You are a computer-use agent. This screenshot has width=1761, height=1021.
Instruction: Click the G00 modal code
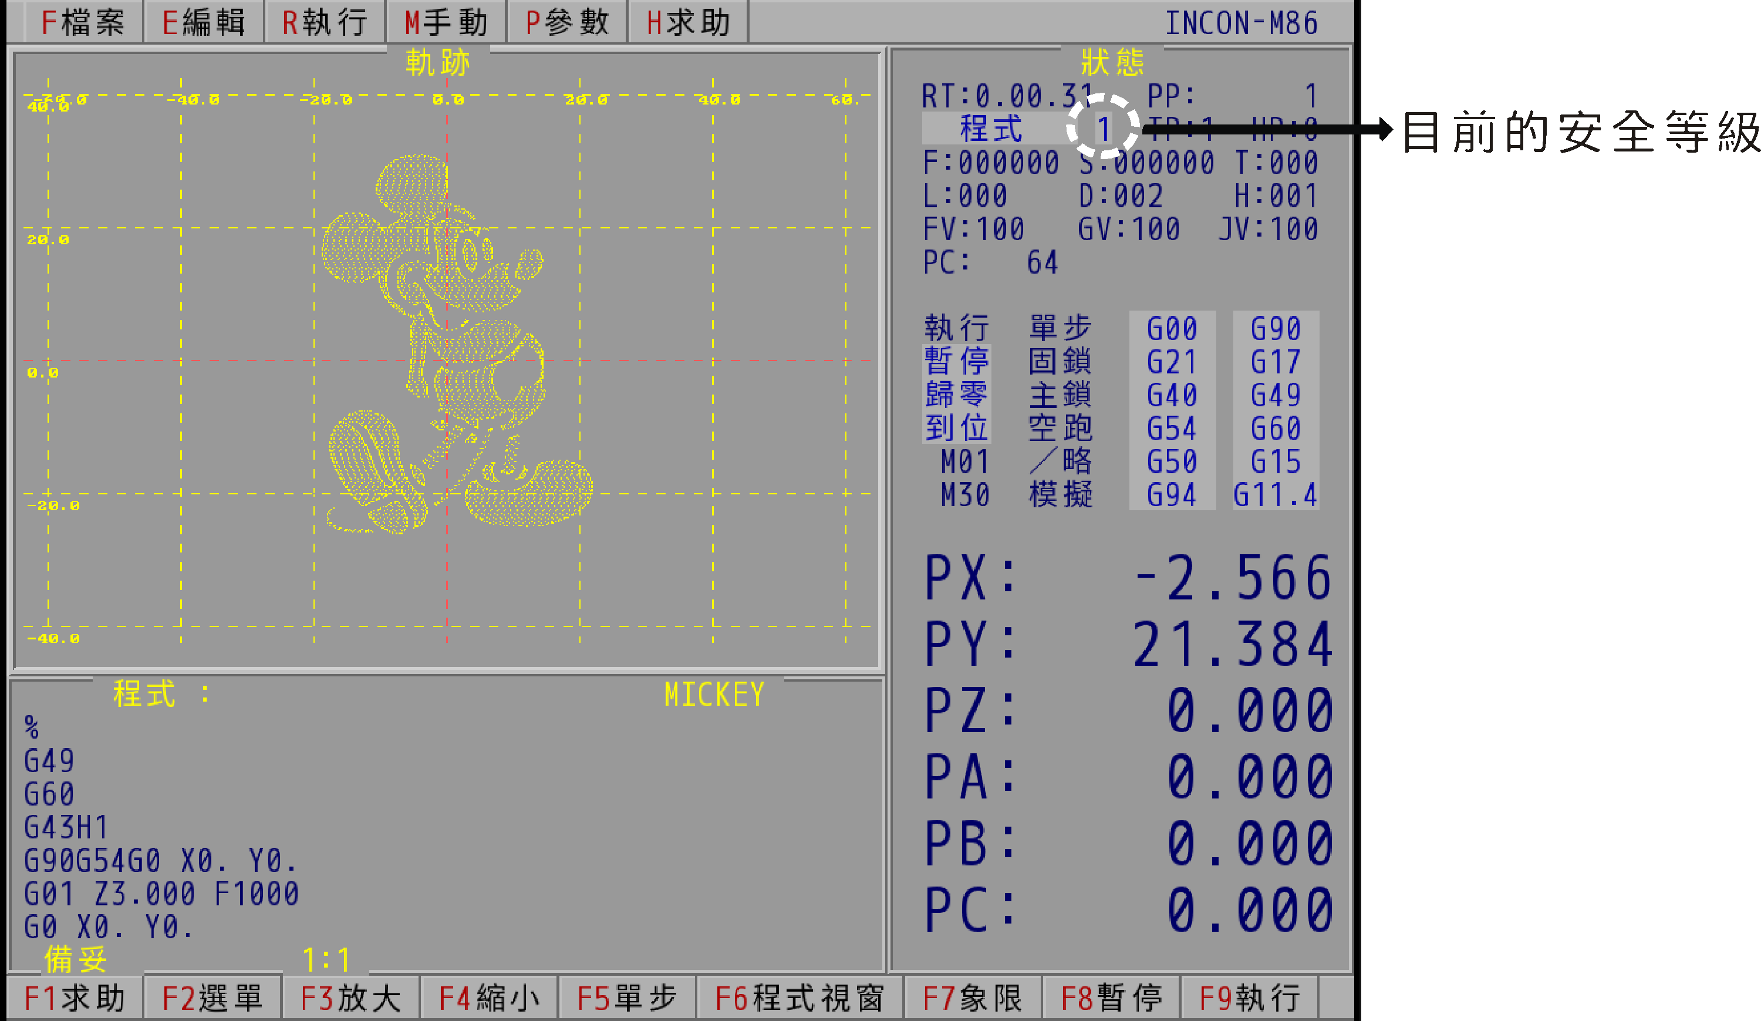pyautogui.click(x=1172, y=328)
